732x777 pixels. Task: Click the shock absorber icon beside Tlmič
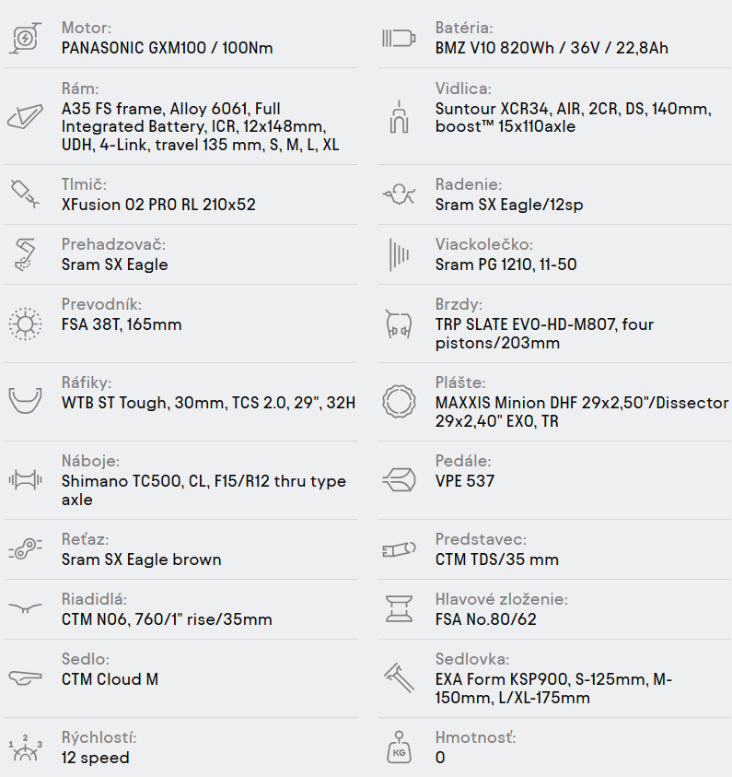(x=25, y=194)
